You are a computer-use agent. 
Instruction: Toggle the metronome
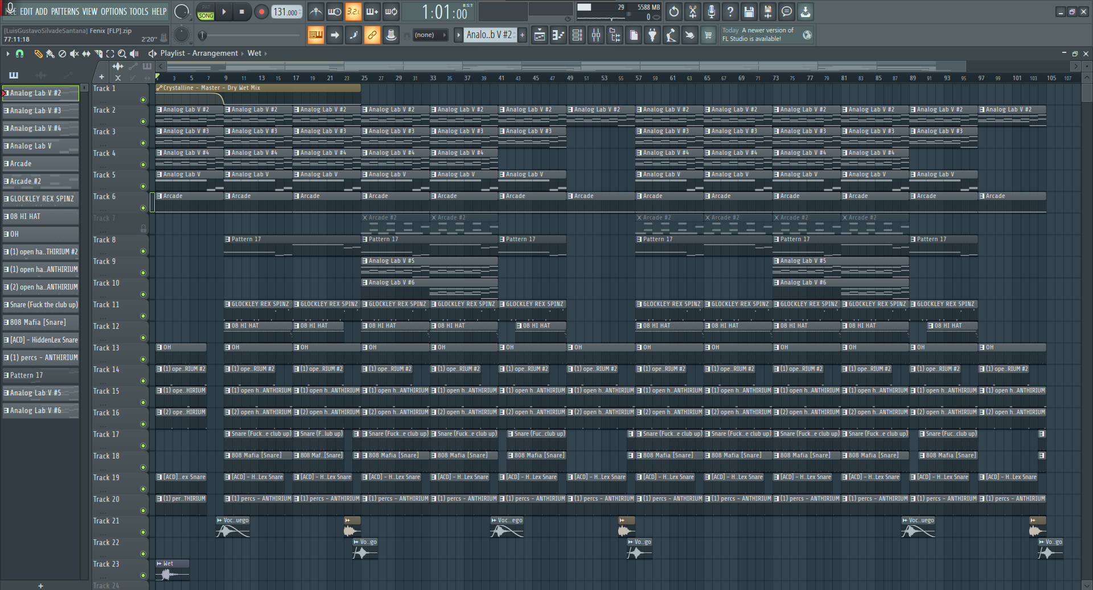[x=316, y=11]
